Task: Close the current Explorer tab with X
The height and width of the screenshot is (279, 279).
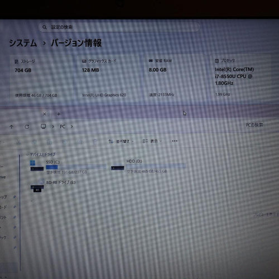Action: point(45,114)
